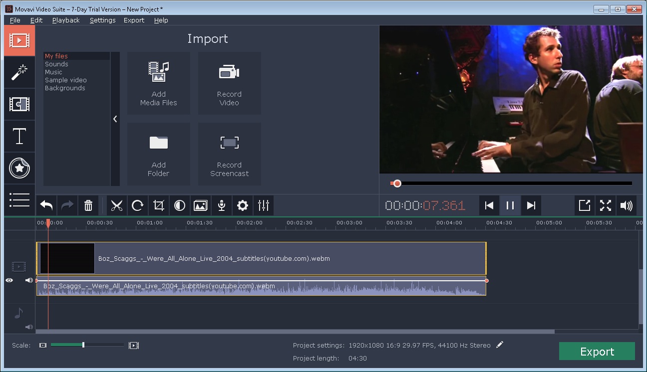Open the Export menu

pos(134,20)
